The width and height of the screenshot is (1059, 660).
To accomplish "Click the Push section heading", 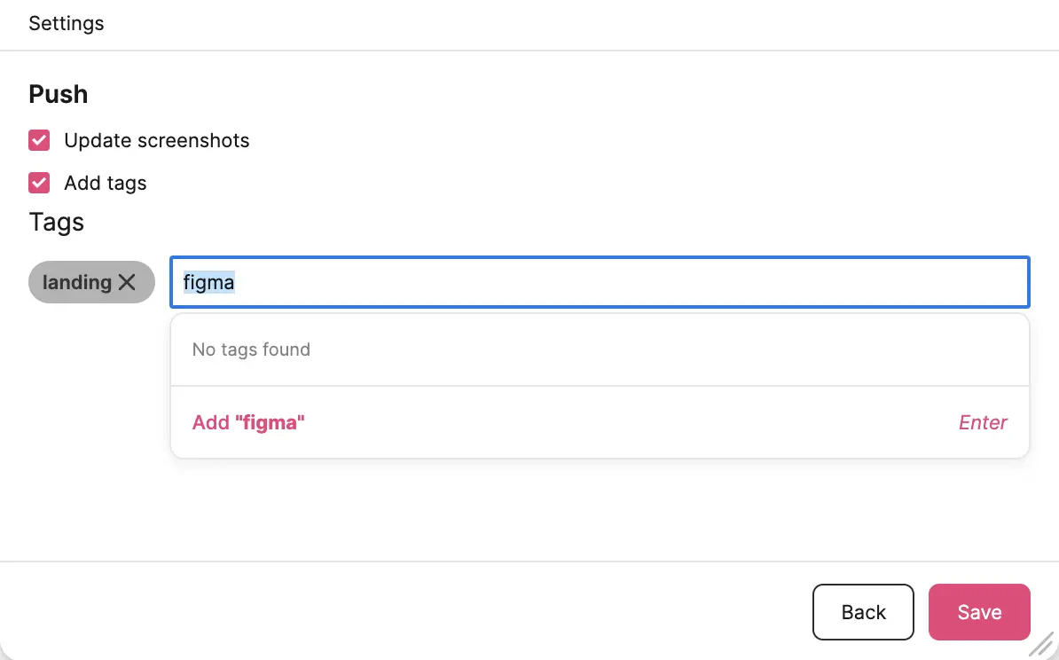I will coord(59,94).
